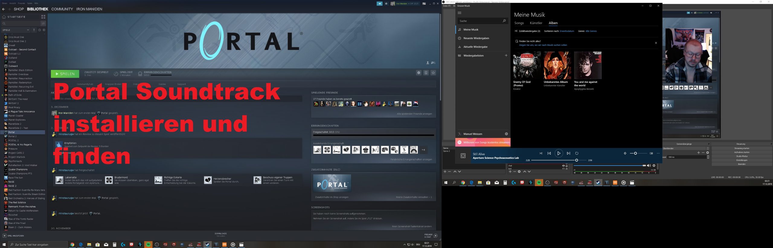The image size is (773, 248).
Task: Start Zufallswiedergabe shuffle all in Groove
Action: pyautogui.click(x=527, y=31)
